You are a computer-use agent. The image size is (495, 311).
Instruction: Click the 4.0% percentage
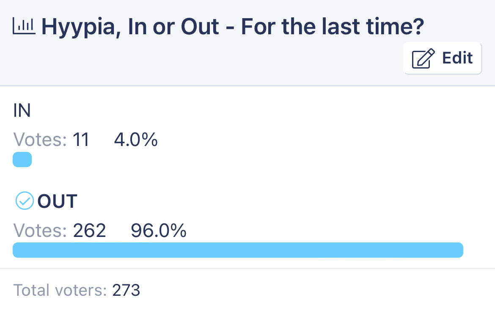tap(136, 140)
